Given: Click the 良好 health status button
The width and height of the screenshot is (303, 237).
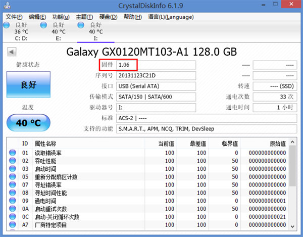Looking at the screenshot, I should point(28,84).
